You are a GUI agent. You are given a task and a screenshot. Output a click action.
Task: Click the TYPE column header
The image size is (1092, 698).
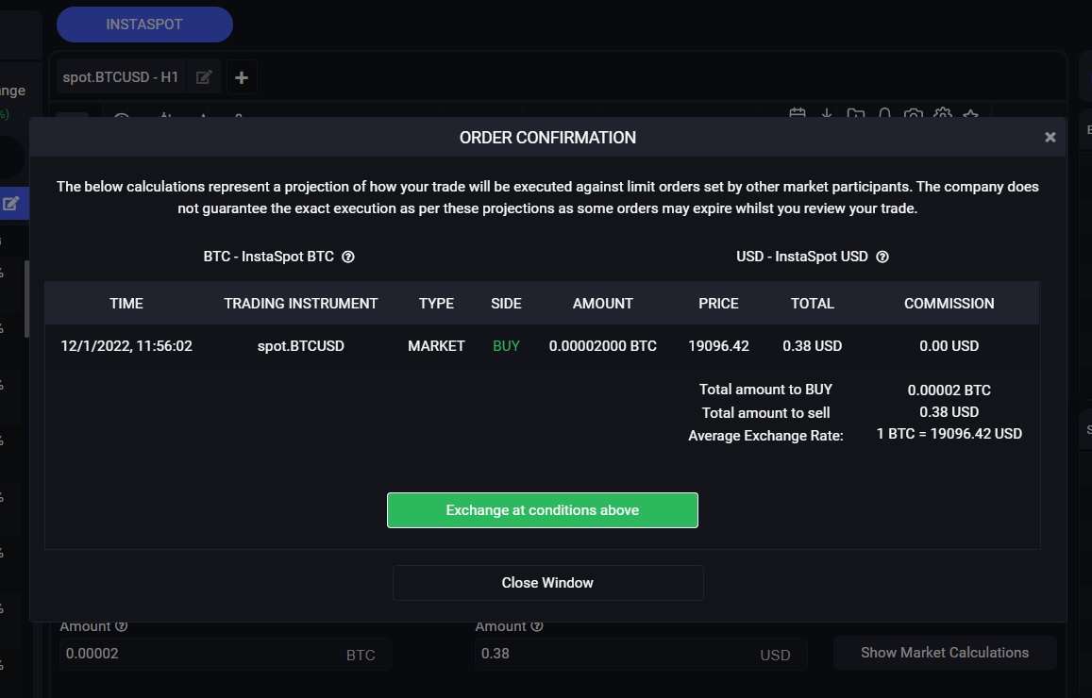click(x=436, y=304)
